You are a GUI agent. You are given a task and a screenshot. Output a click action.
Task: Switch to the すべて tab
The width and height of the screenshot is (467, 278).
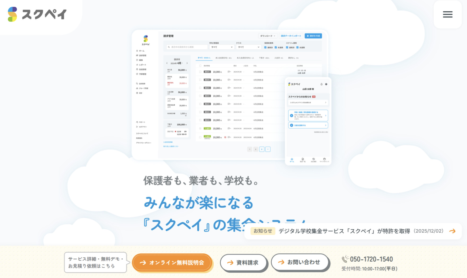pyautogui.click(x=204, y=58)
